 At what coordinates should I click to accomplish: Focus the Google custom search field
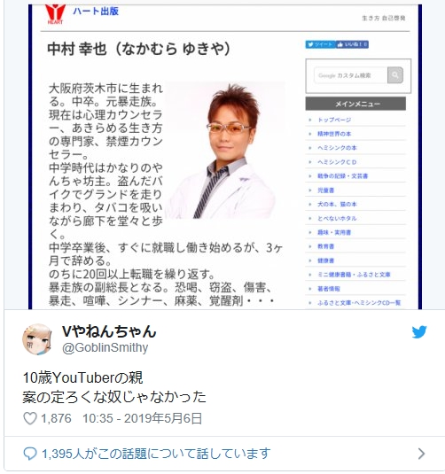pos(351,75)
